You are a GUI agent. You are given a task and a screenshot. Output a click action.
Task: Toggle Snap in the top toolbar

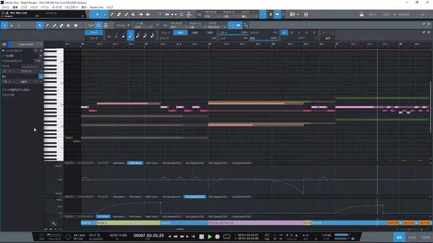[x=263, y=14]
